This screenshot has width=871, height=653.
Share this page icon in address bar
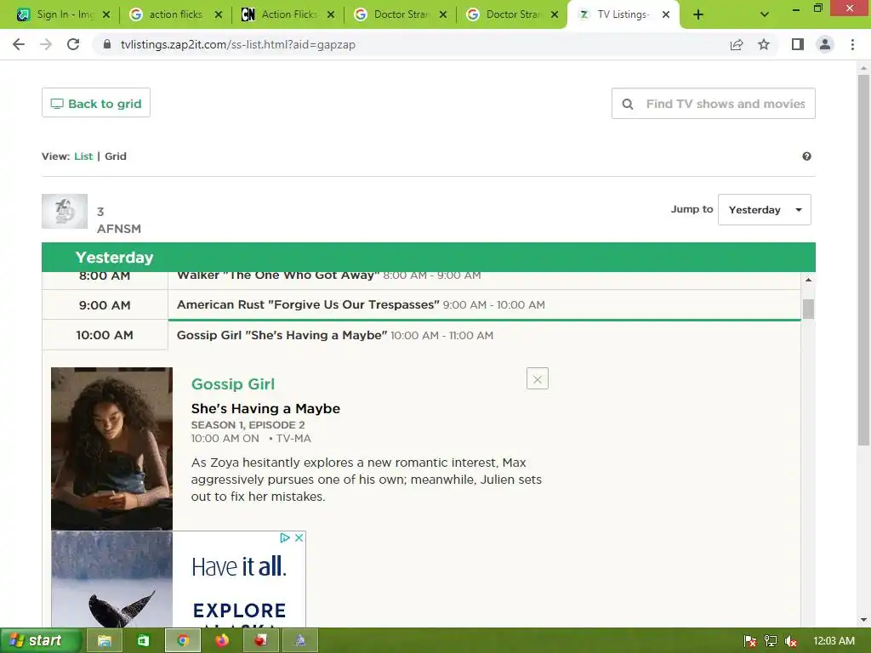coord(737,44)
